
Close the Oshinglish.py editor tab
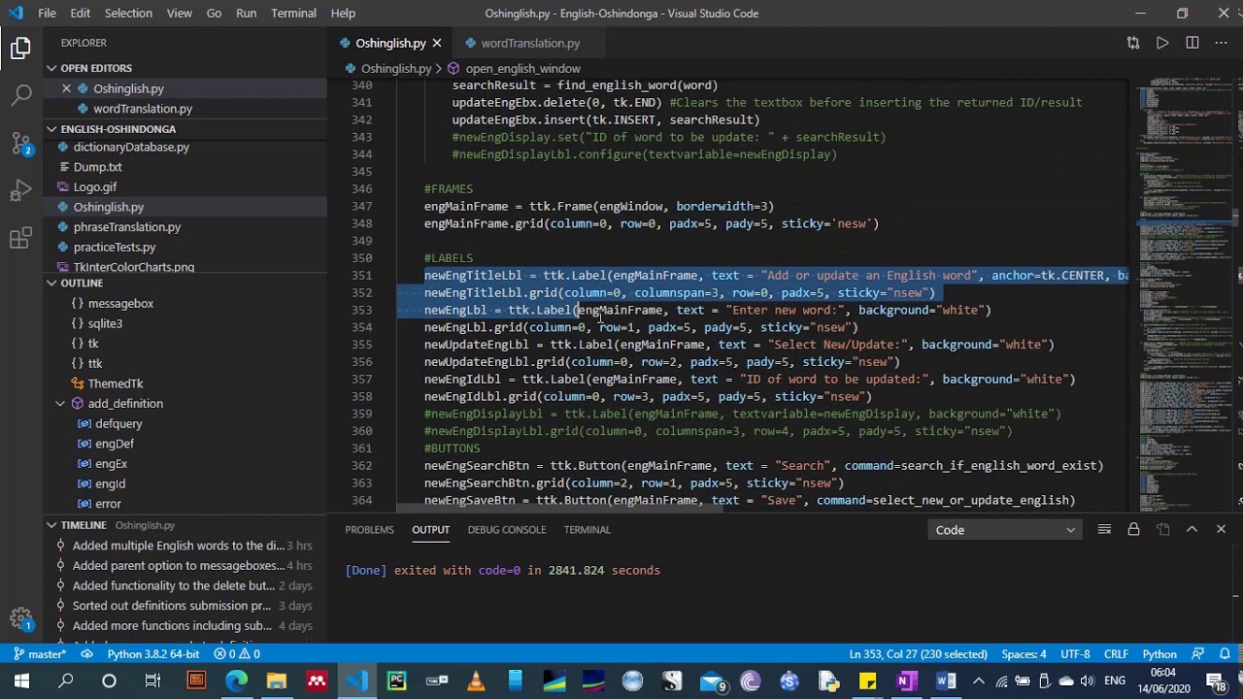click(x=437, y=43)
